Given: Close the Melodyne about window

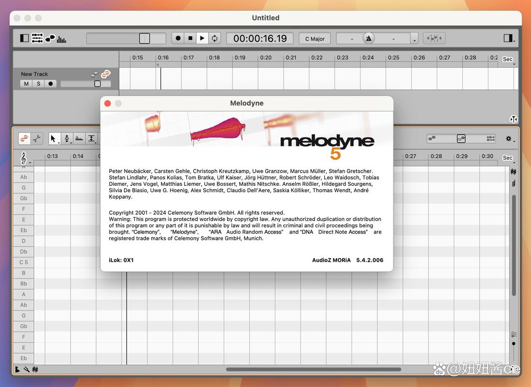Looking at the screenshot, I should (107, 103).
